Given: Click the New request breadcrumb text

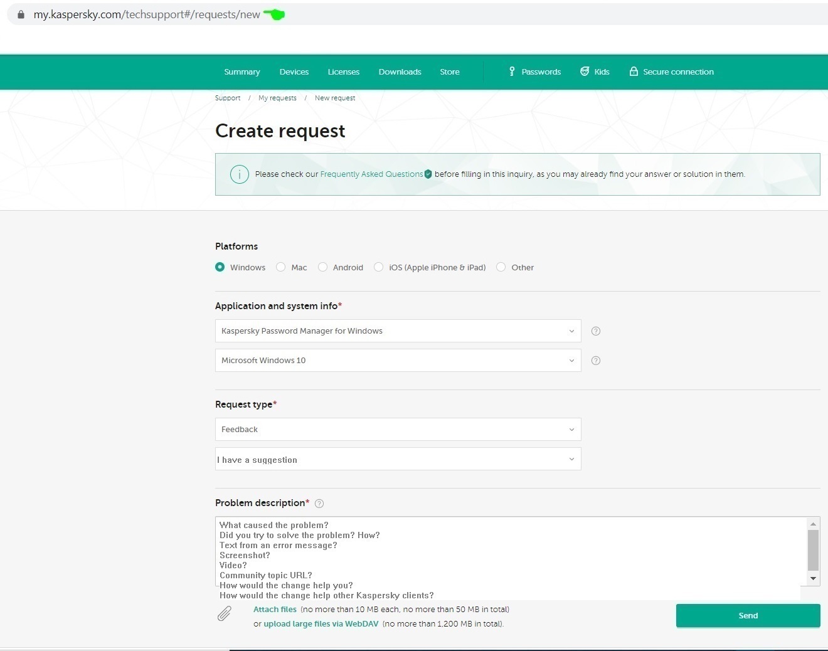Looking at the screenshot, I should (x=335, y=98).
